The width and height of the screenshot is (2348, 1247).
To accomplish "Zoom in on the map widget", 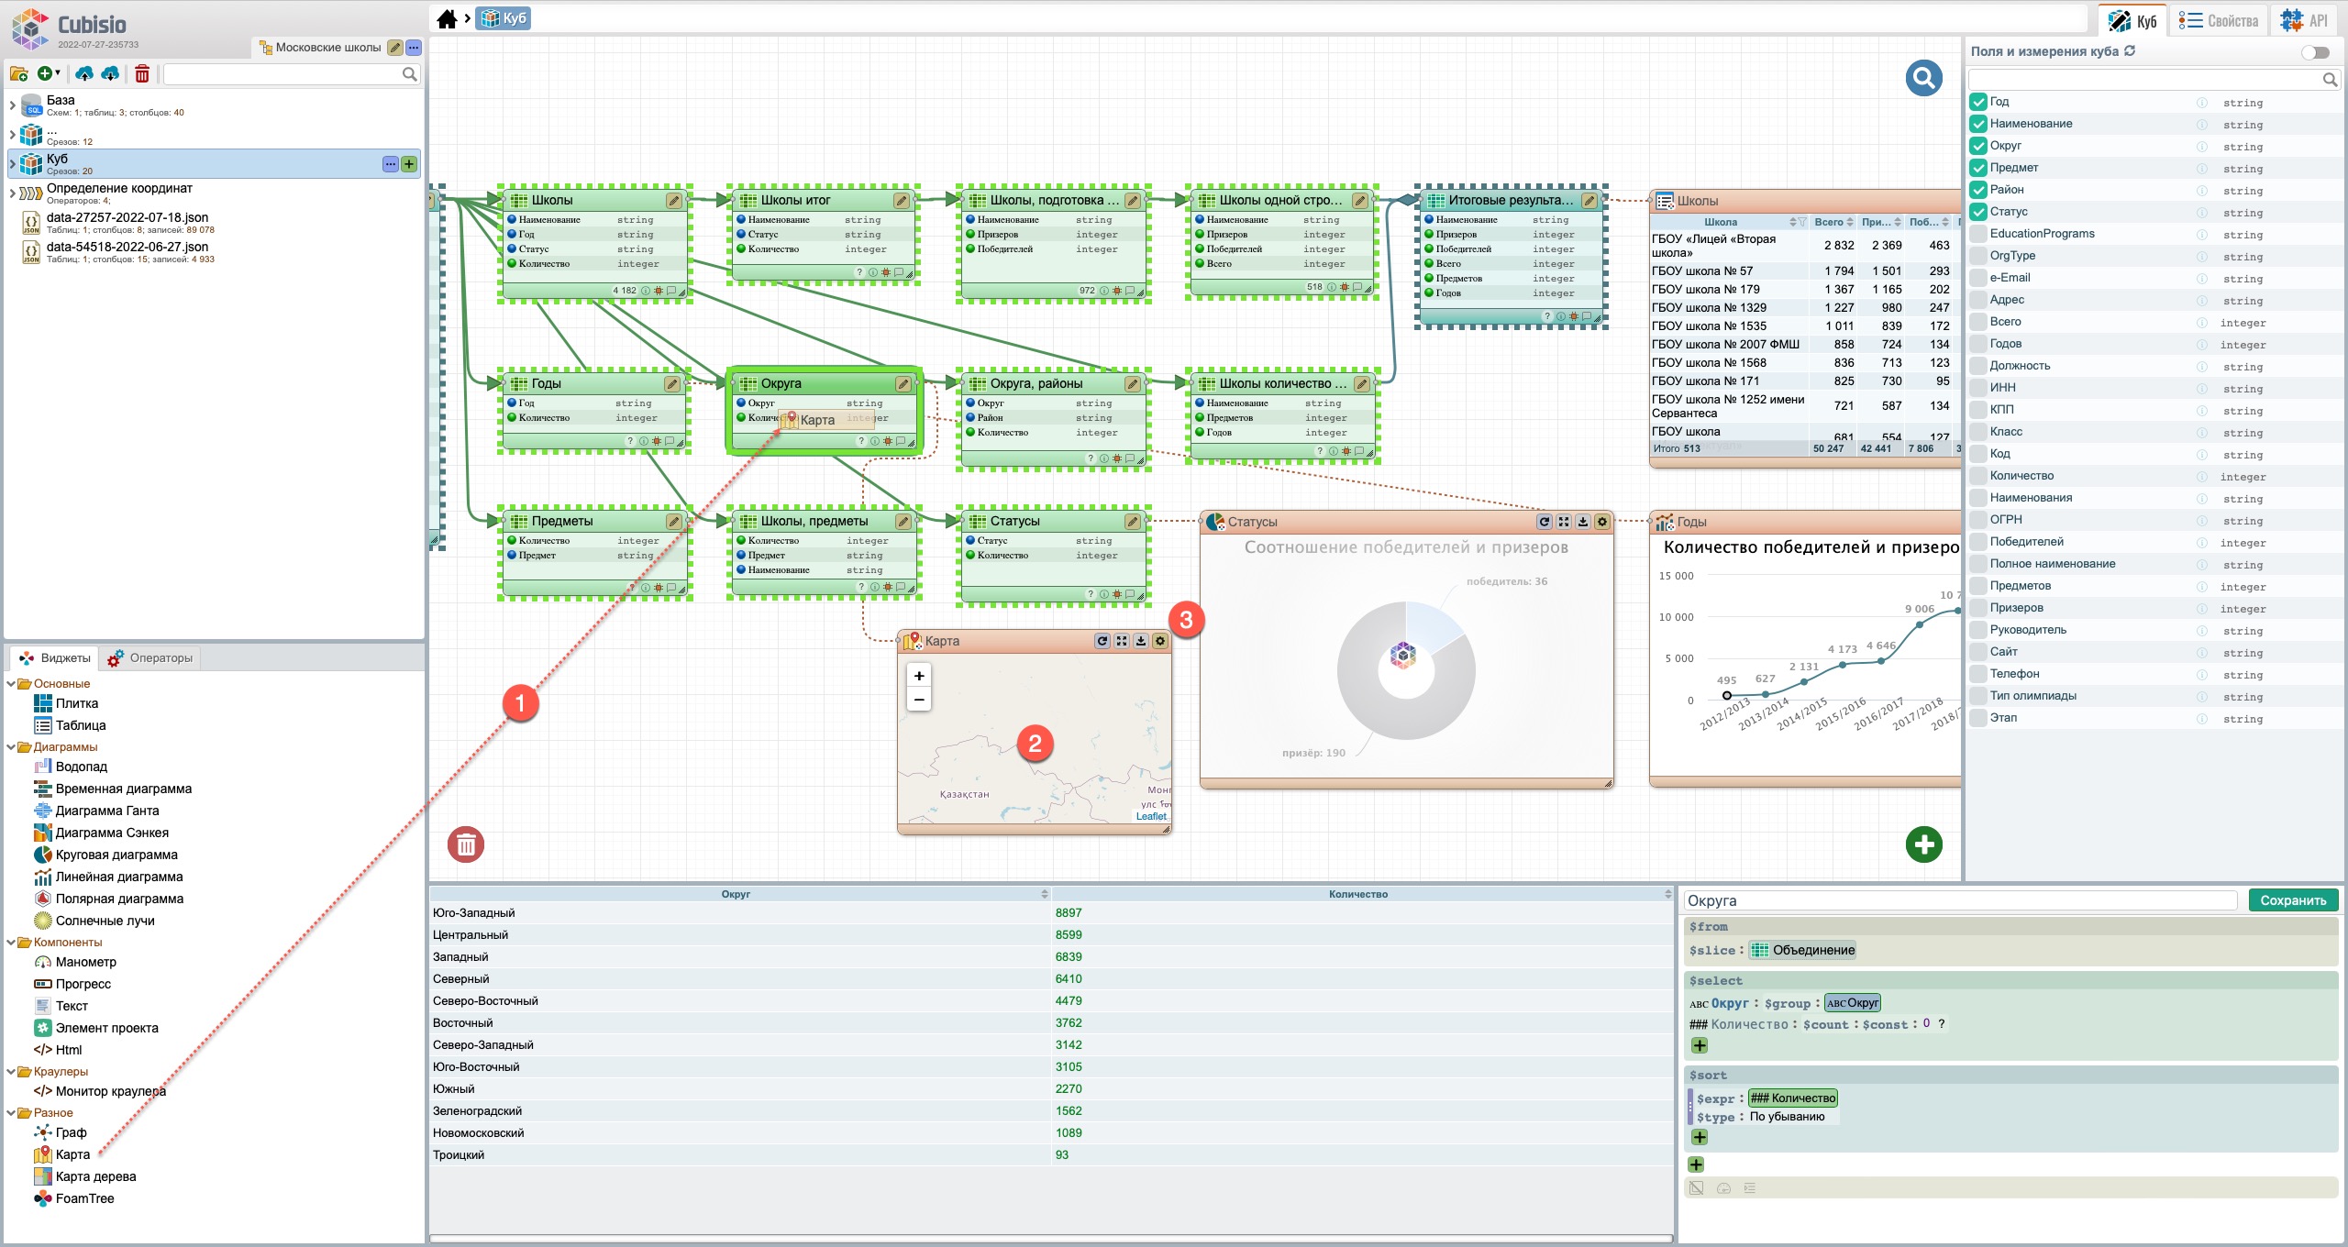I will pyautogui.click(x=919, y=676).
